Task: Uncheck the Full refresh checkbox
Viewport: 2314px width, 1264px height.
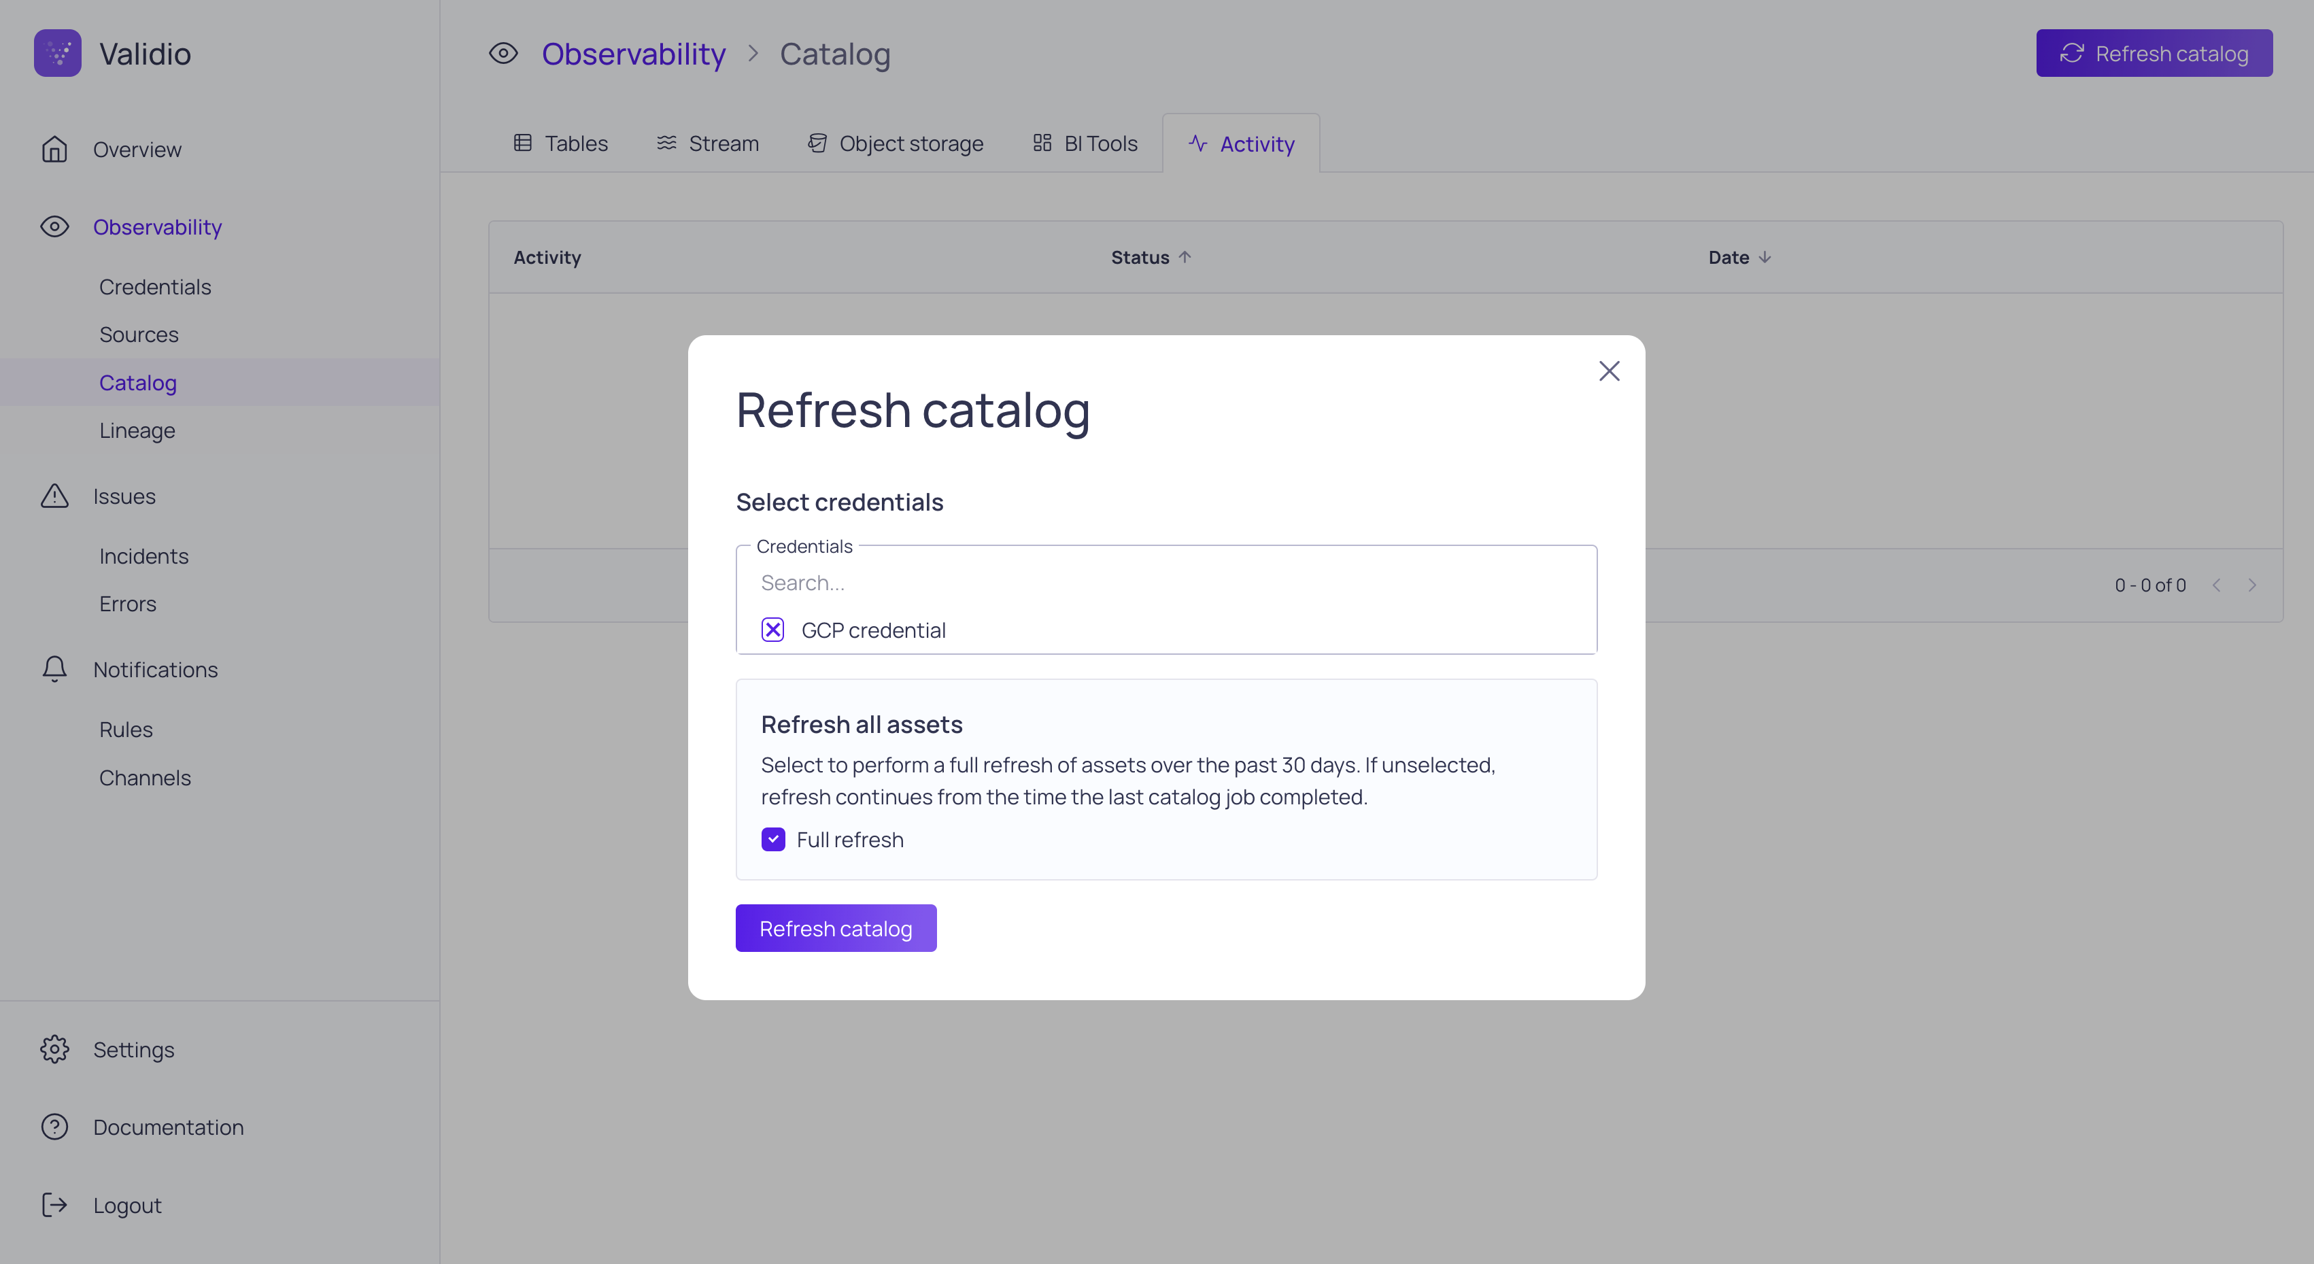Action: click(772, 839)
